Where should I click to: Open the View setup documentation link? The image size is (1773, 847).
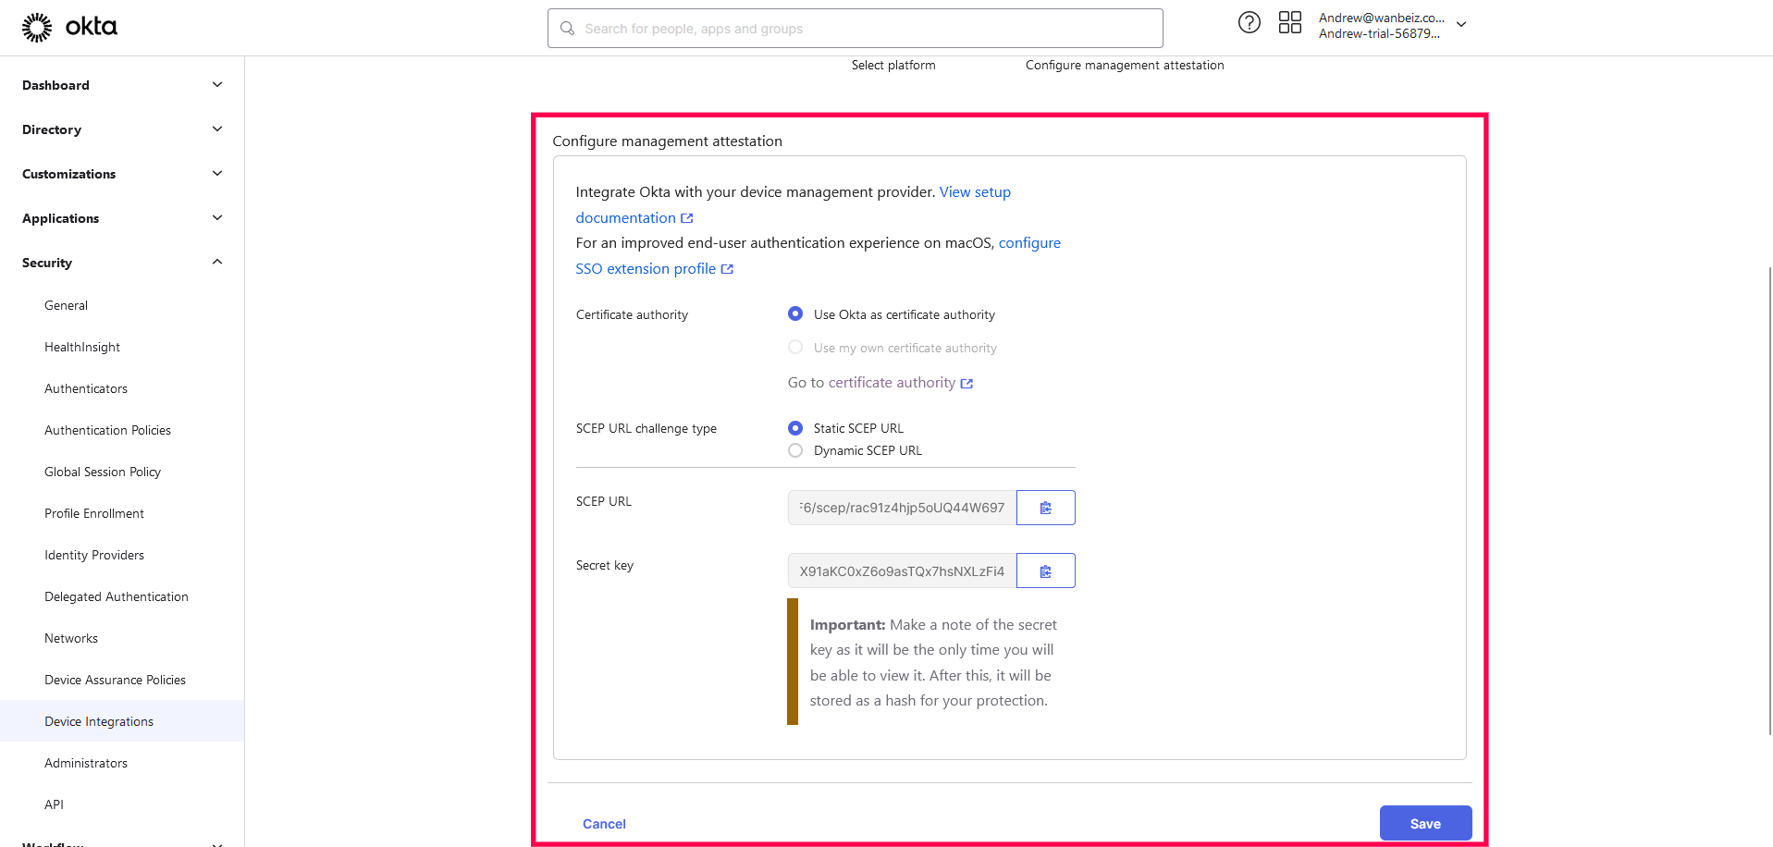[975, 191]
